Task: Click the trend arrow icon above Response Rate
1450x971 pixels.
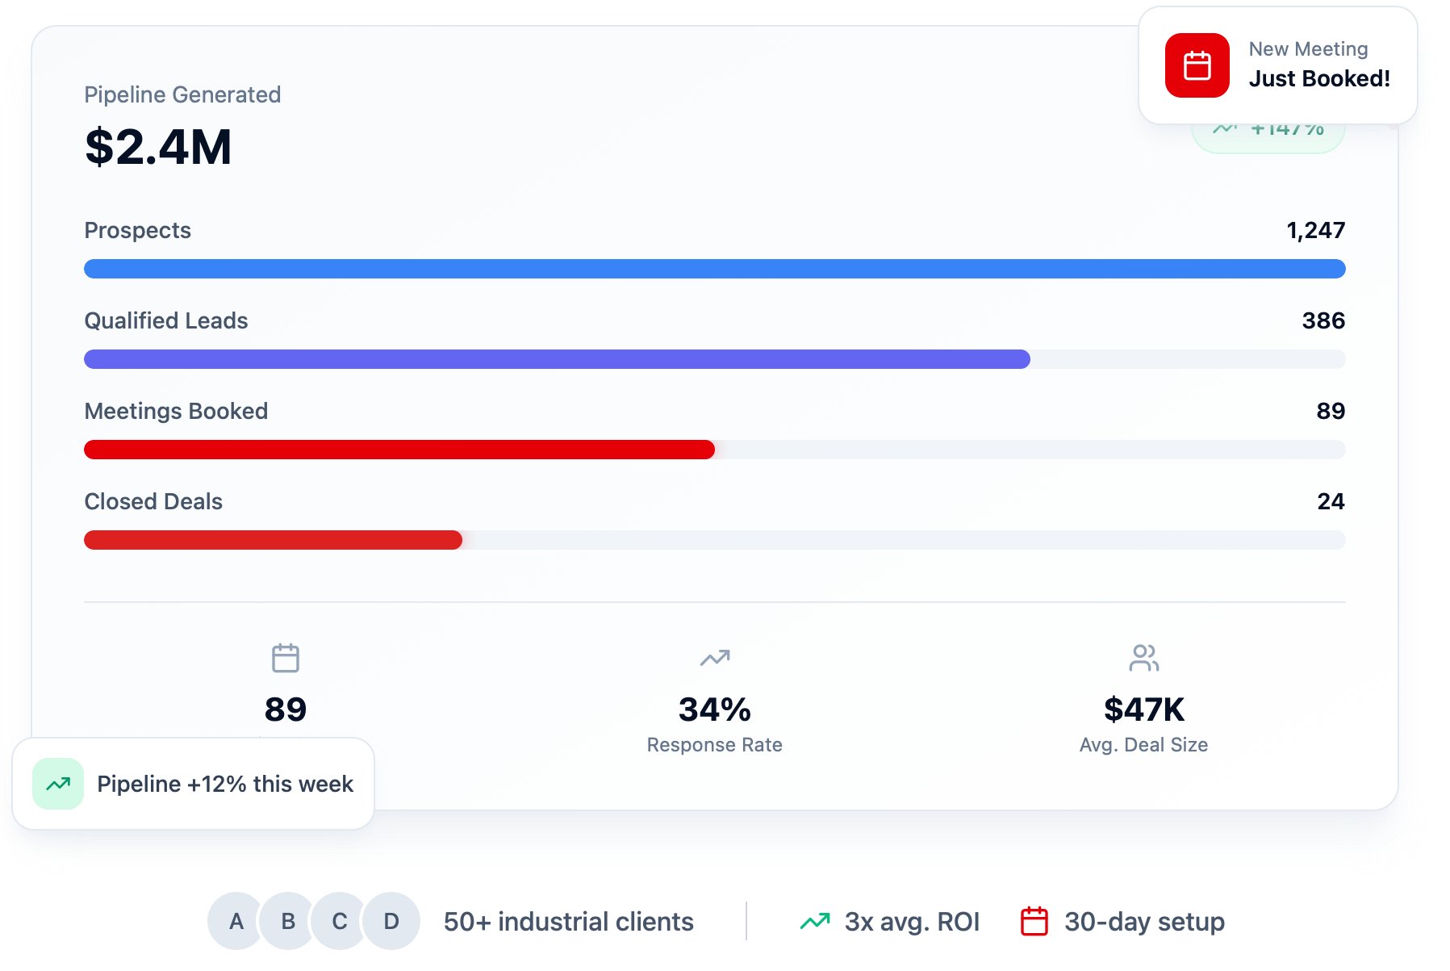Action: [x=713, y=656]
